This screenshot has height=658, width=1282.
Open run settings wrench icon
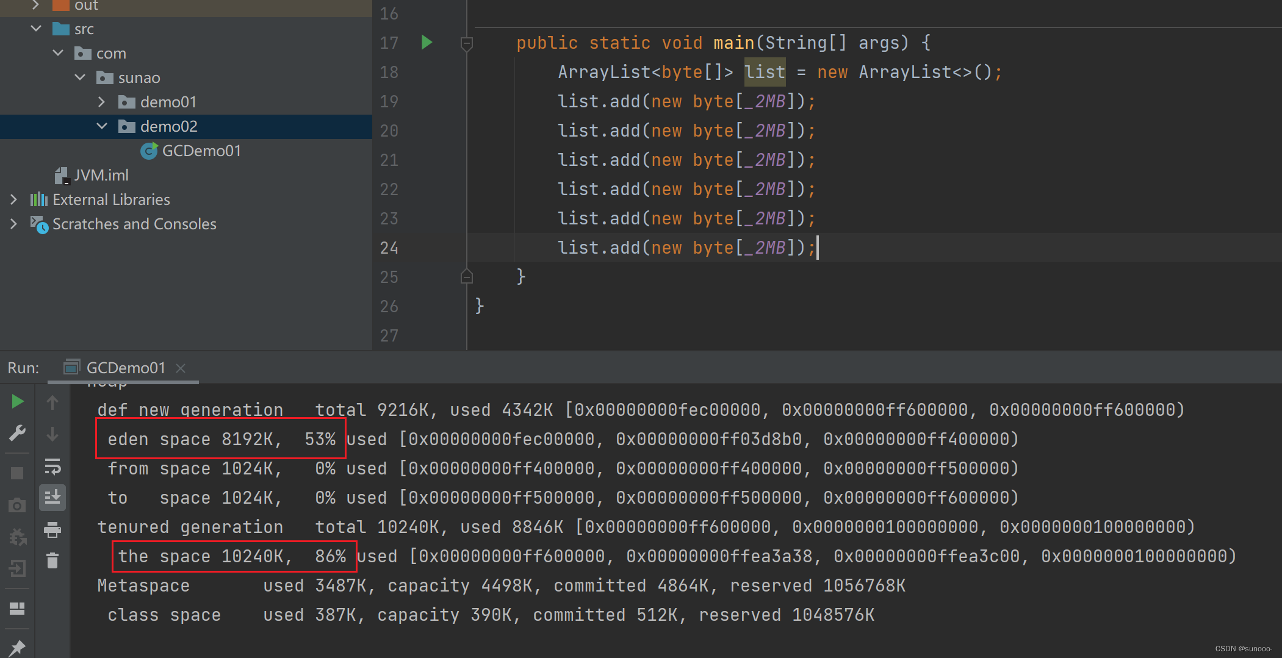(x=18, y=433)
